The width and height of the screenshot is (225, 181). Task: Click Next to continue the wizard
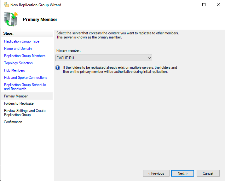[182, 173]
